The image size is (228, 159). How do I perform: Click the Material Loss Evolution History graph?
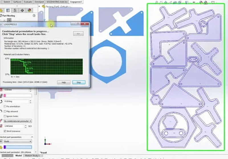pos(46,66)
